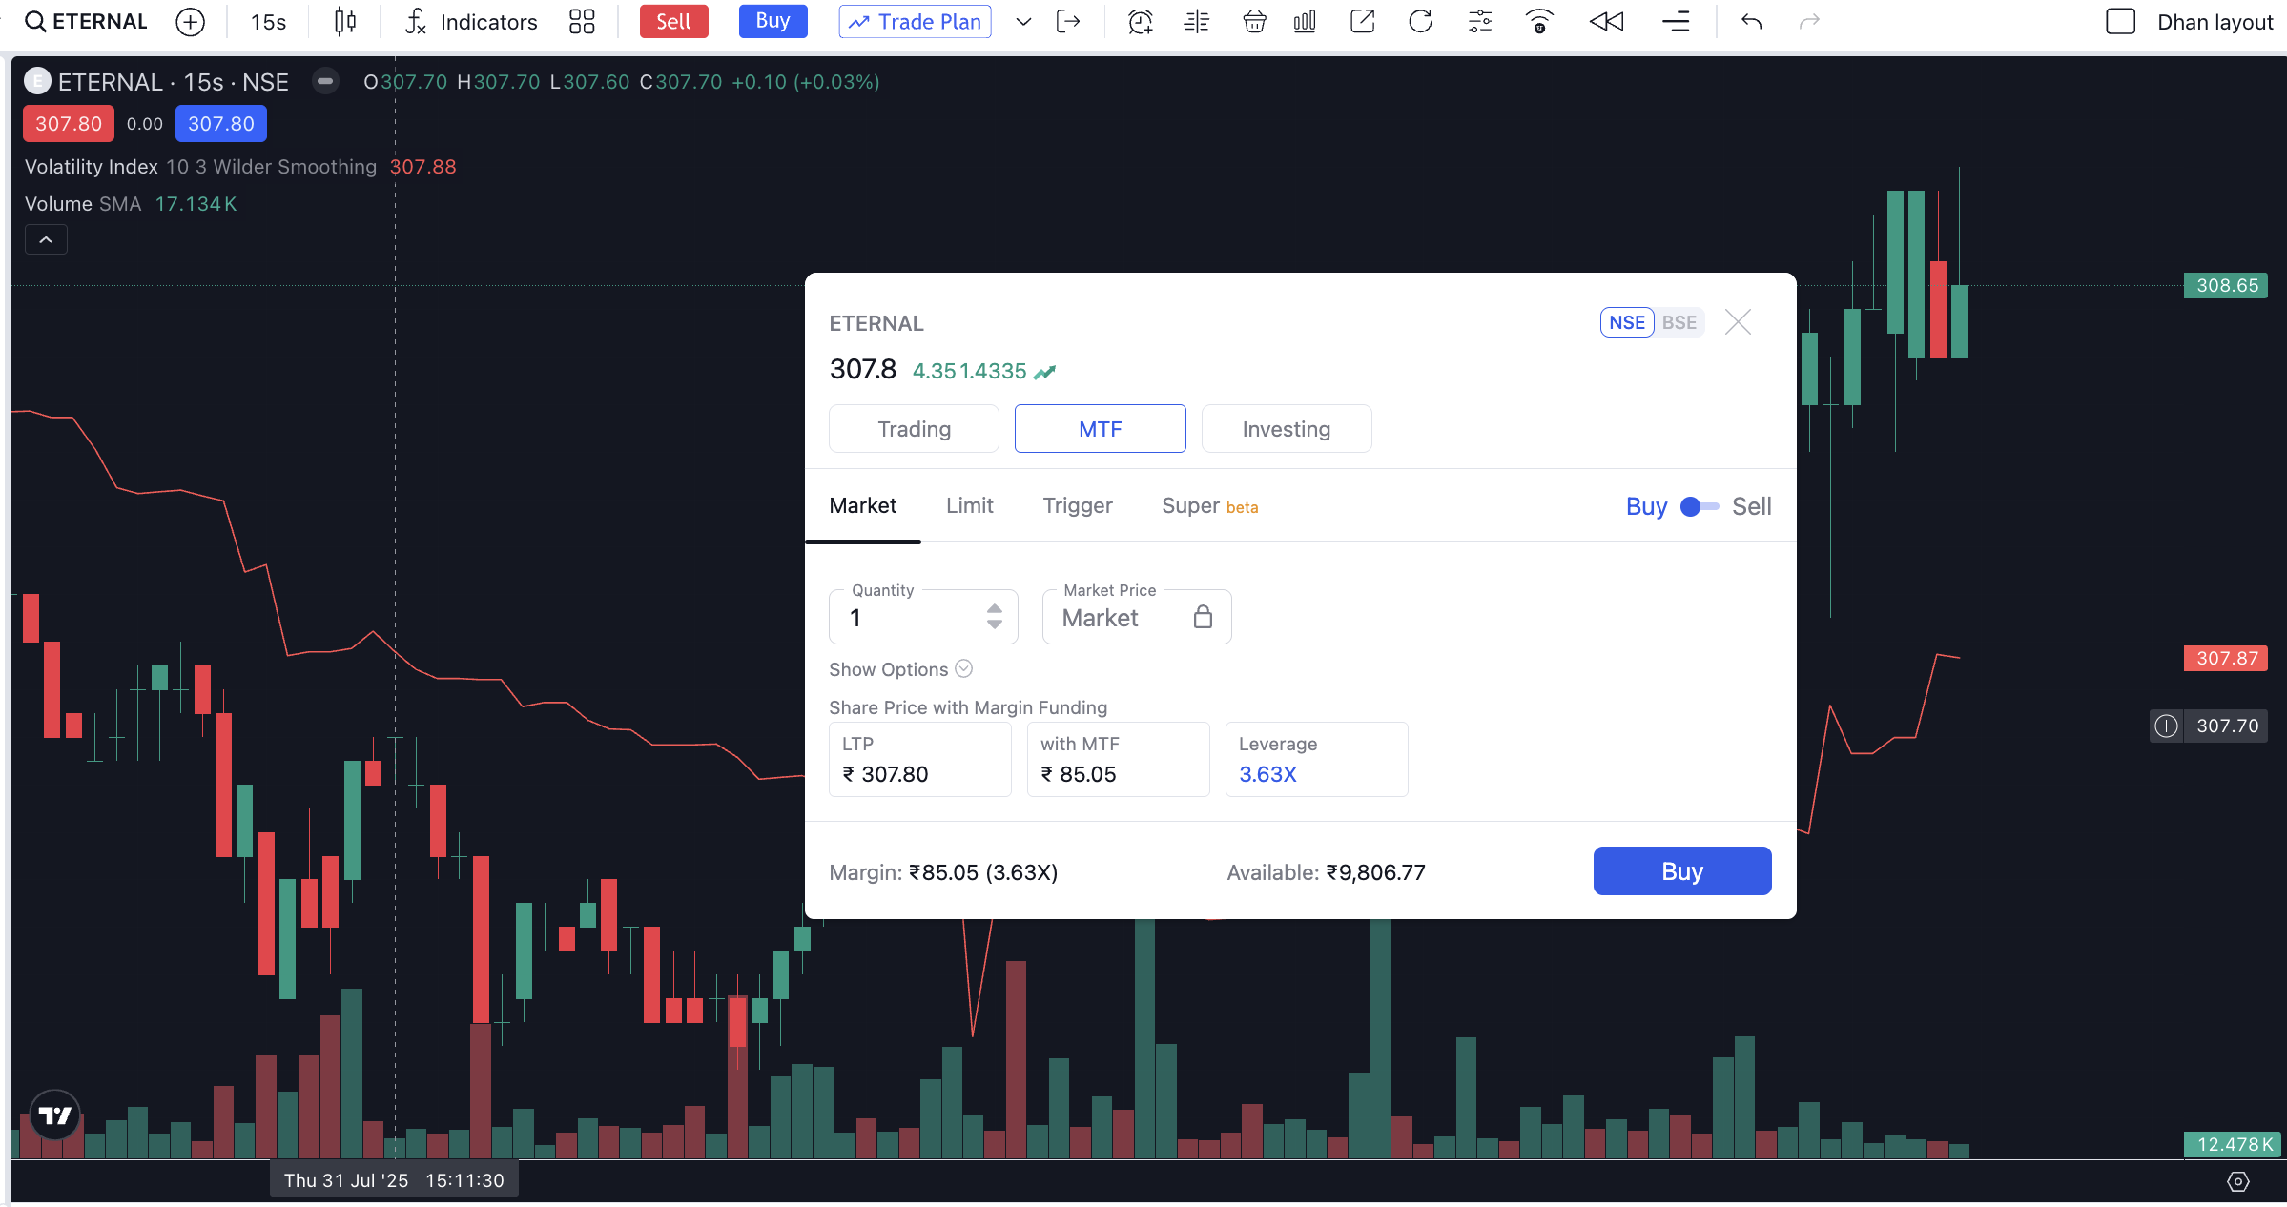The image size is (2287, 1207).
Task: Add symbol to compare with plus icon
Action: pyautogui.click(x=191, y=22)
